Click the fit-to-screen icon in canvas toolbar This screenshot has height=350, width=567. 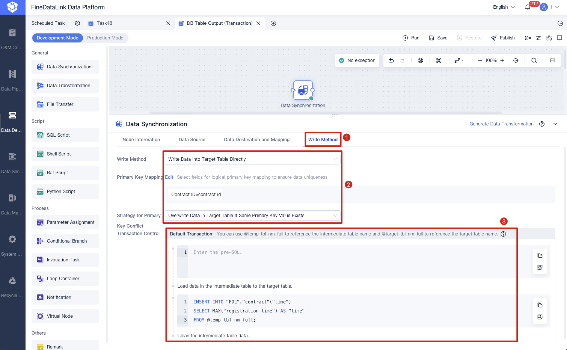click(439, 60)
